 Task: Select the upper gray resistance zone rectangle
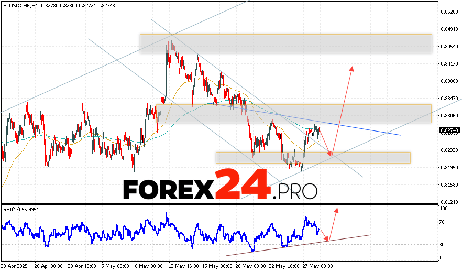pos(285,43)
